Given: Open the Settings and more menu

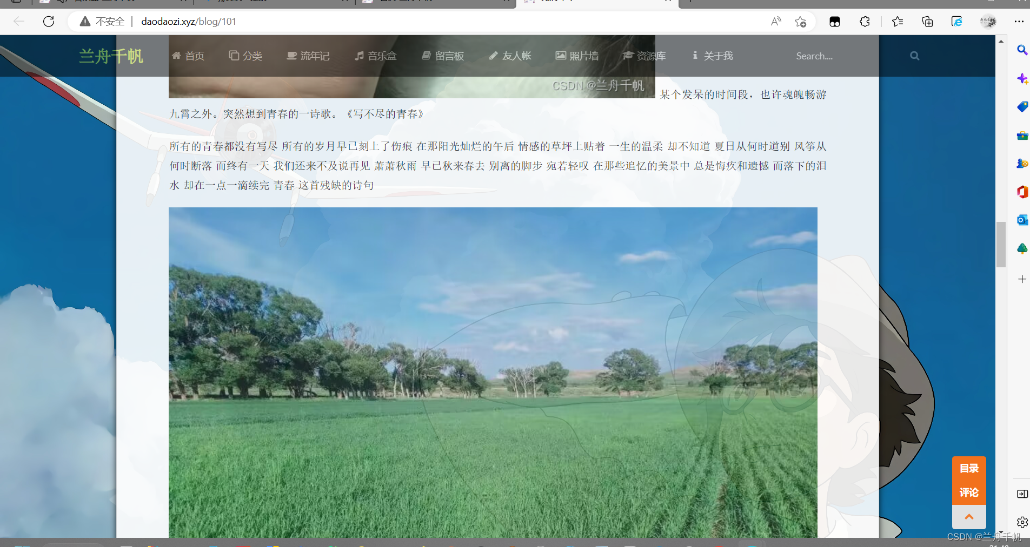Looking at the screenshot, I should coord(1020,21).
